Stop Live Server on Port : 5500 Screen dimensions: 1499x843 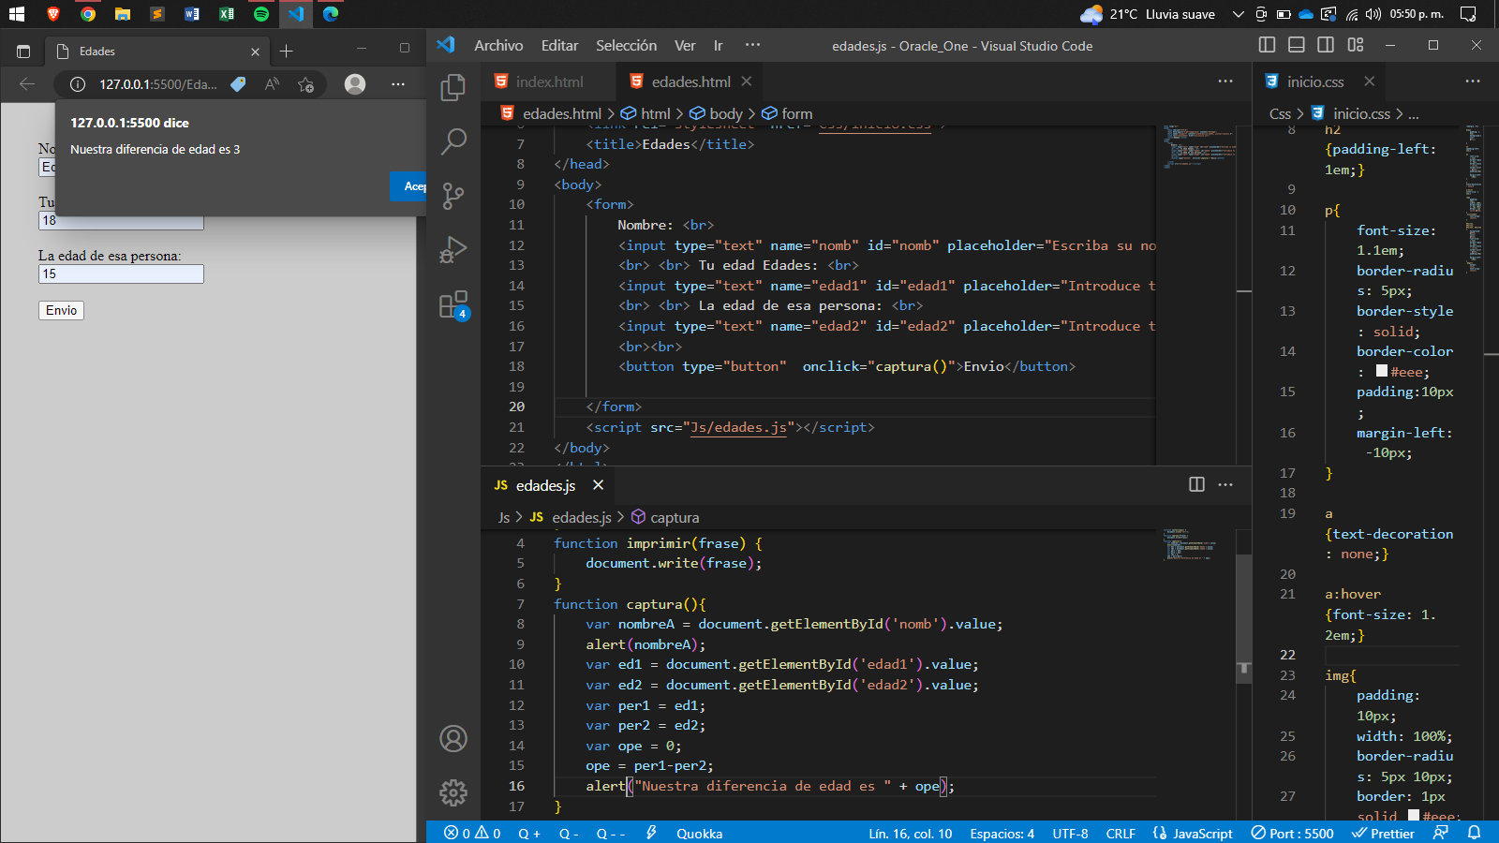[x=1292, y=833]
